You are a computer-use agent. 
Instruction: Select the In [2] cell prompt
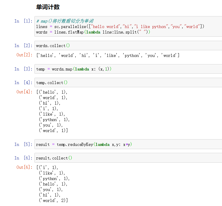(x=23, y=46)
